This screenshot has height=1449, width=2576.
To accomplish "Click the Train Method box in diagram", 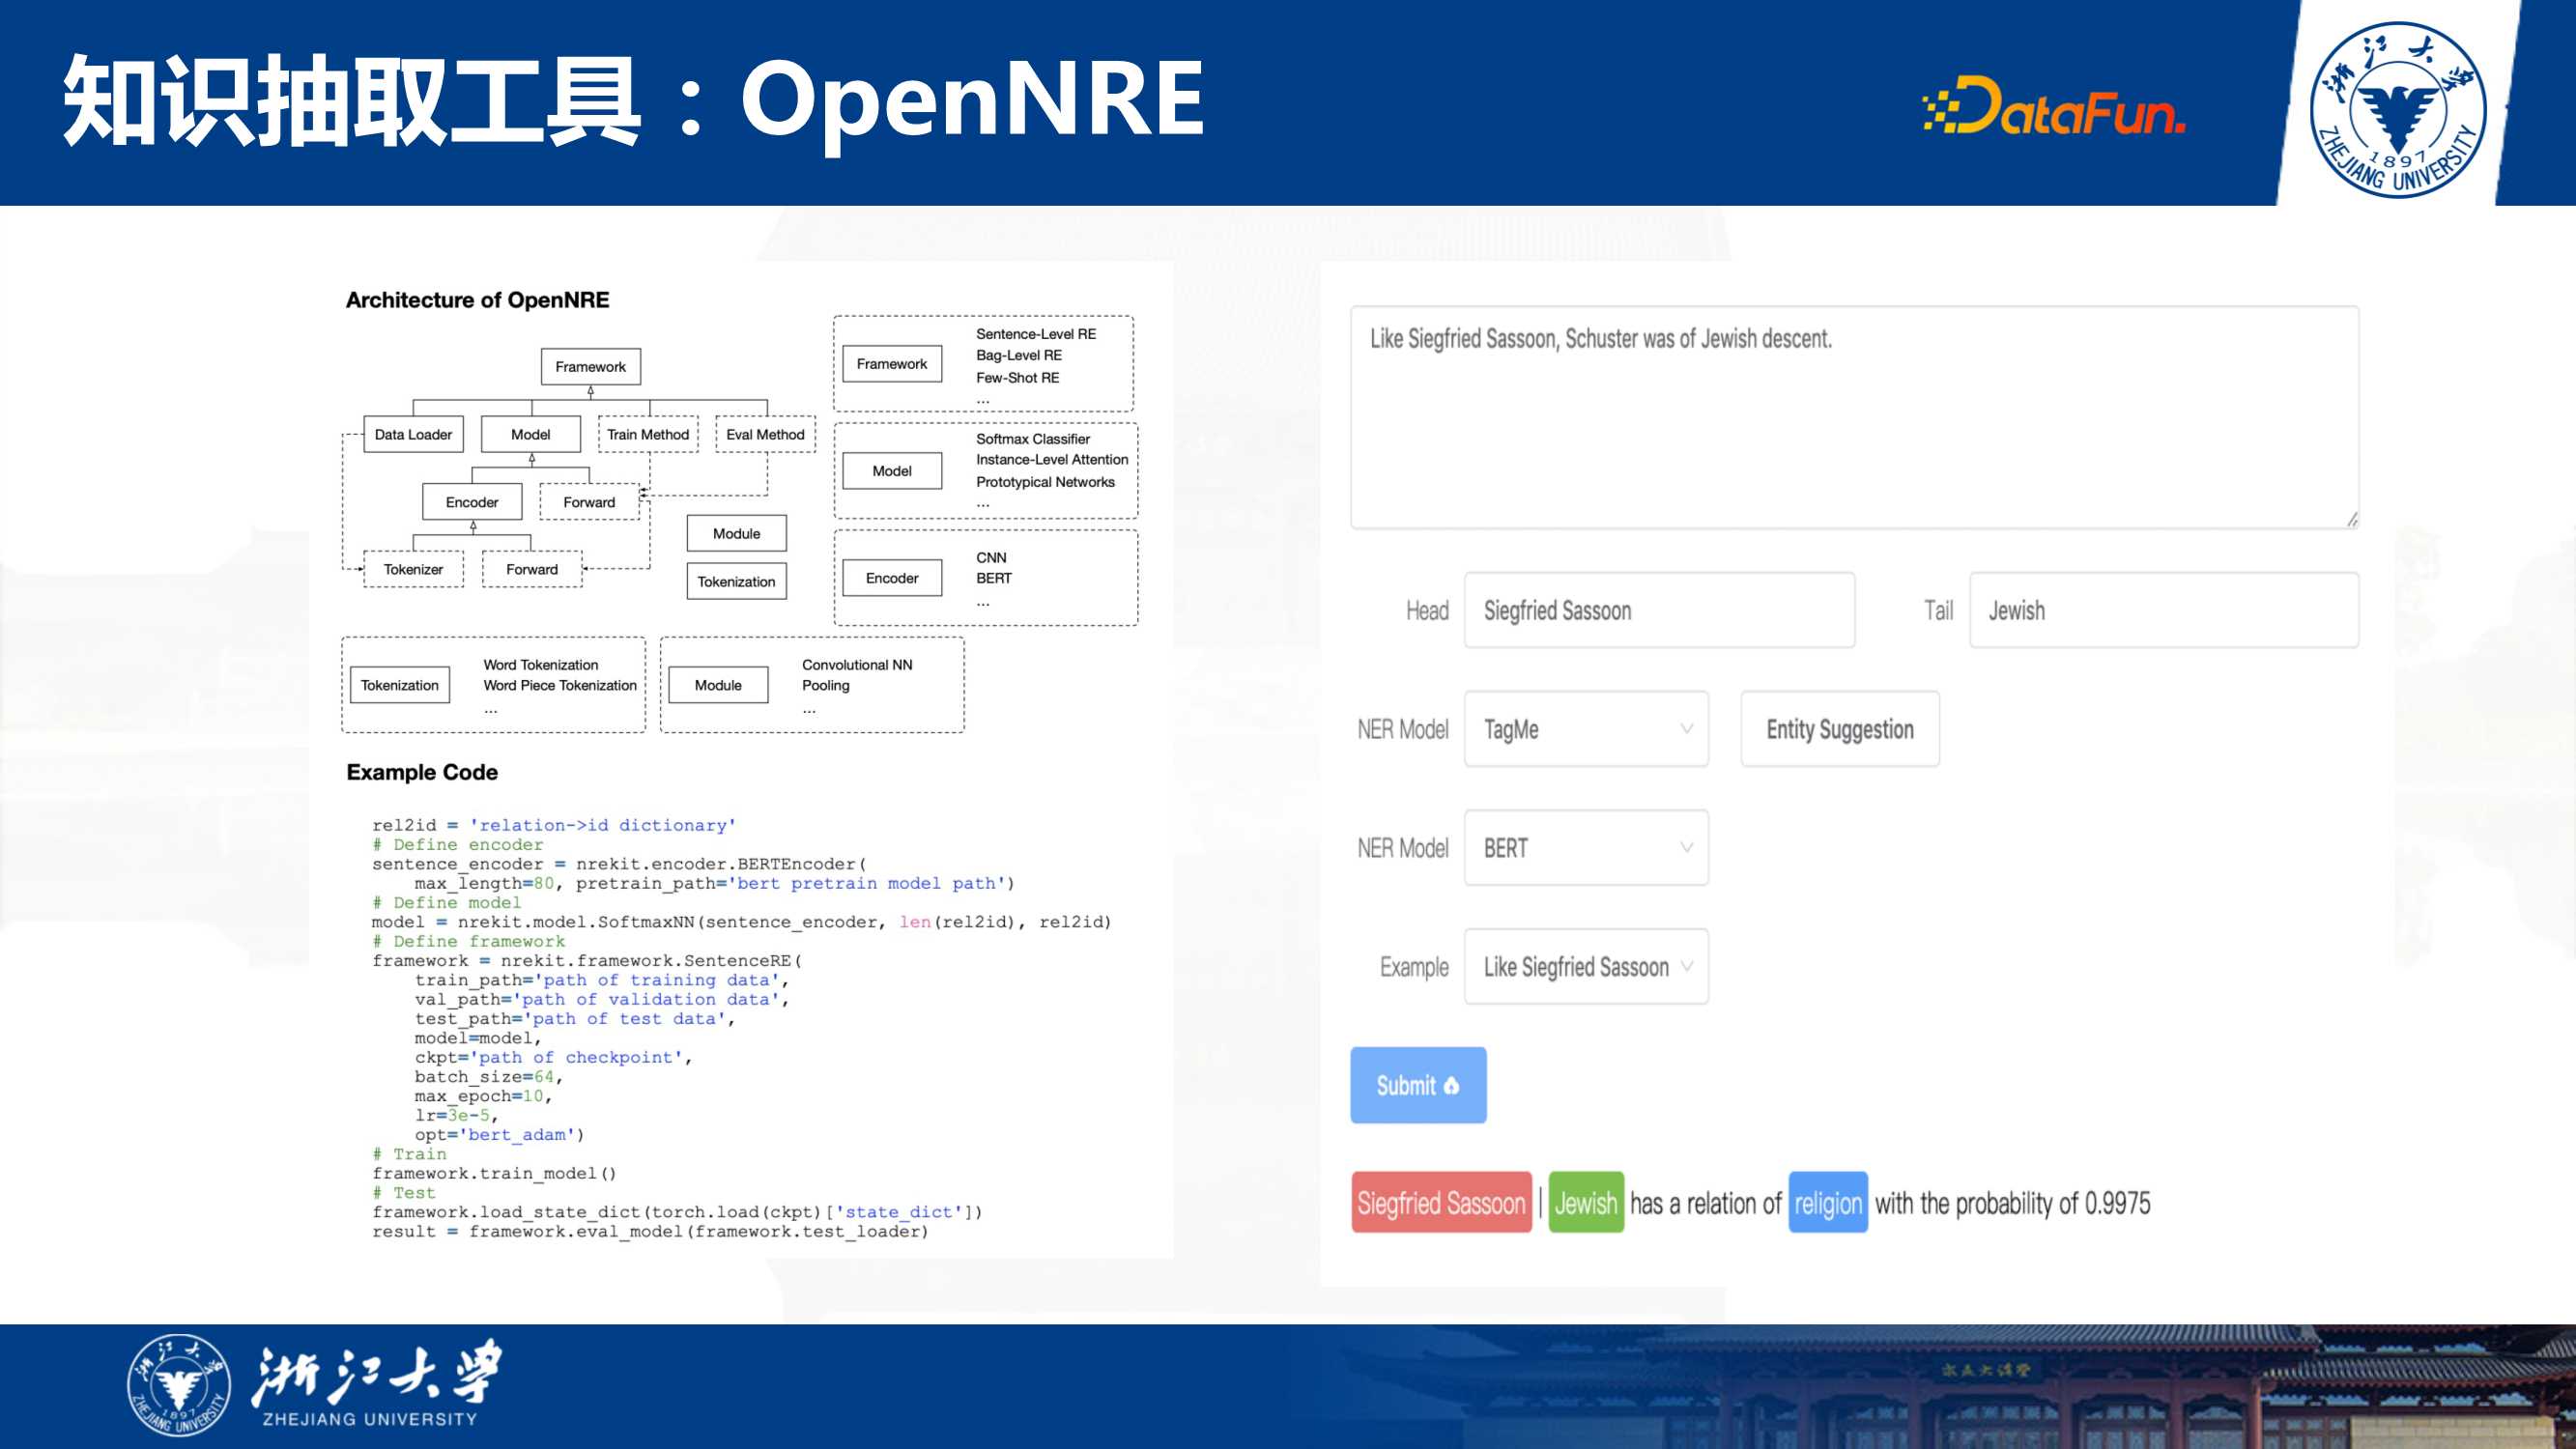I will [x=648, y=434].
